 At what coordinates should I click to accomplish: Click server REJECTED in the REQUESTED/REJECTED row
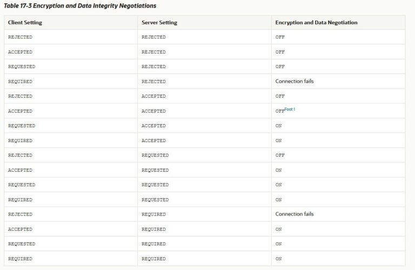(153, 67)
